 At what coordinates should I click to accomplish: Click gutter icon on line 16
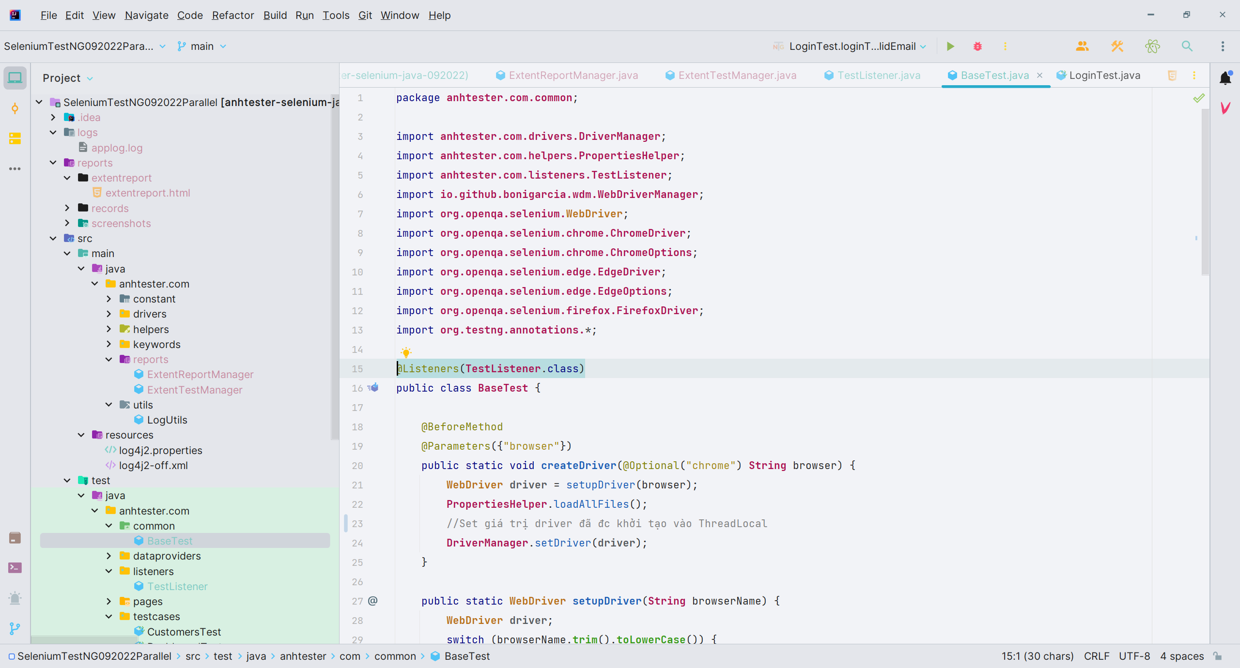373,388
